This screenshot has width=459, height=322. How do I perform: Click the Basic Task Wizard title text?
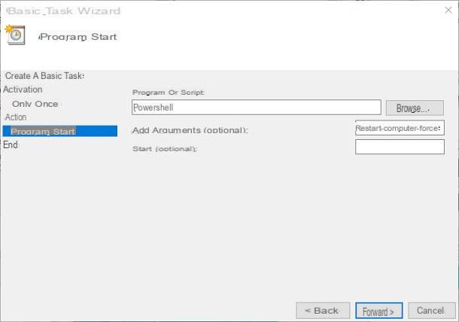(63, 11)
